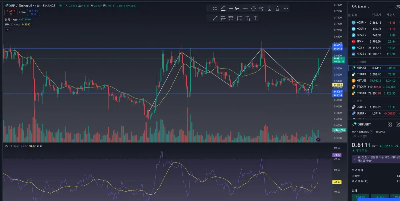Select EURUSD row in watchlist
This screenshot has height=201, width=400.
374,113
